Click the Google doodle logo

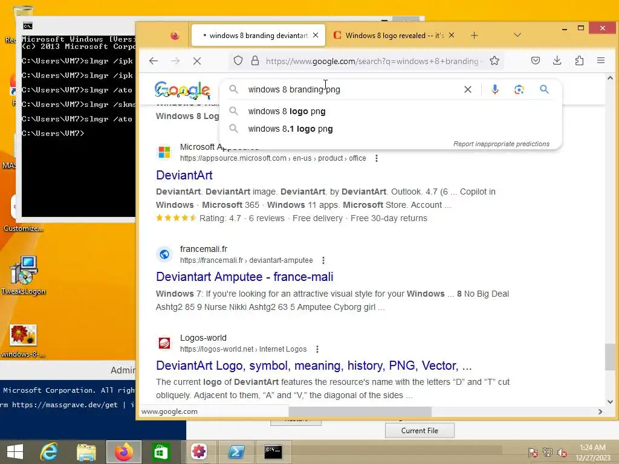click(x=183, y=91)
